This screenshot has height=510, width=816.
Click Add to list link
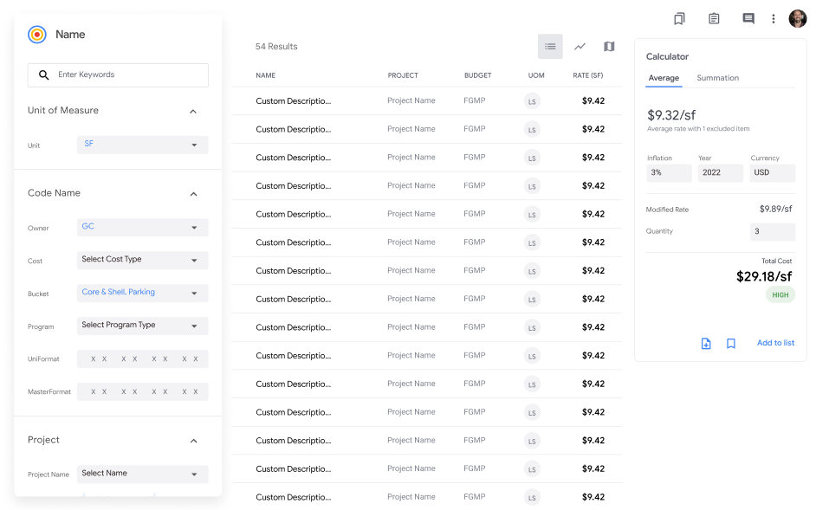[x=775, y=343]
